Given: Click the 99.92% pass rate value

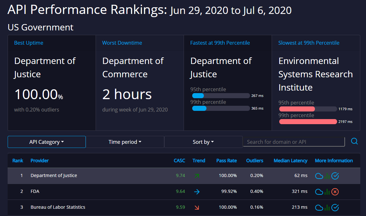Looking at the screenshot, I should coord(229,191).
